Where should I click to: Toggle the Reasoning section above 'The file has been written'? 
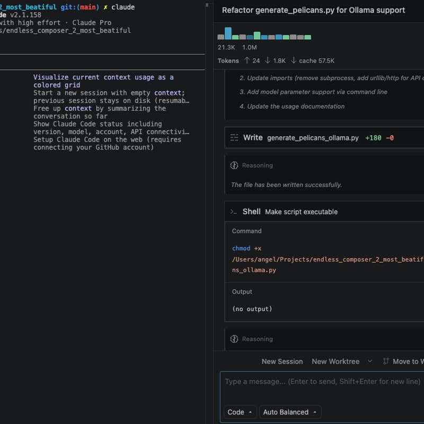(x=257, y=165)
